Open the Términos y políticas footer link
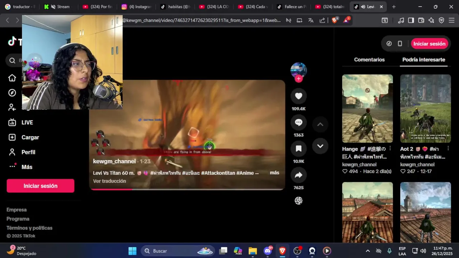 click(29, 228)
